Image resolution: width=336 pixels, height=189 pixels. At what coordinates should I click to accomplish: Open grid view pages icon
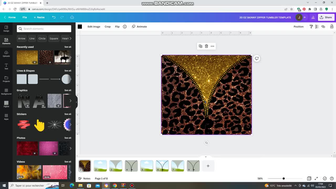click(309, 178)
